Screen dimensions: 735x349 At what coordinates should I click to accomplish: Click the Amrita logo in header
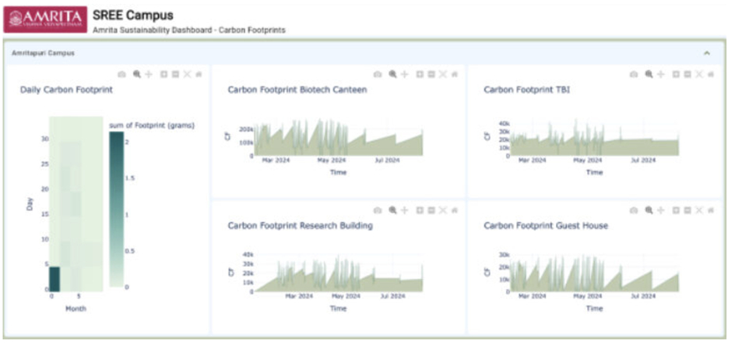coord(44,19)
